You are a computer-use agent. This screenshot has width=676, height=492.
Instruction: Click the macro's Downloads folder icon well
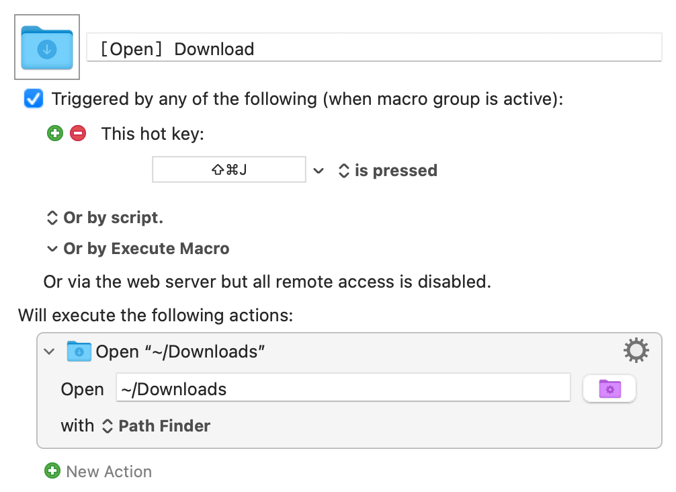47,48
